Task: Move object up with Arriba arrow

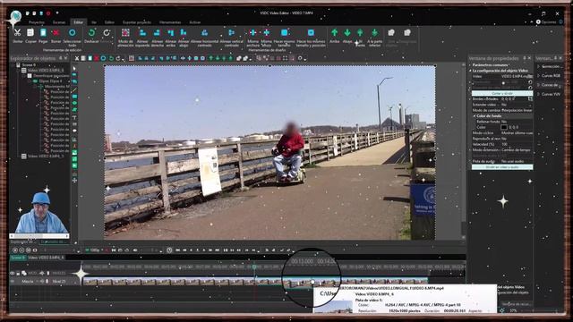Action: [334, 33]
